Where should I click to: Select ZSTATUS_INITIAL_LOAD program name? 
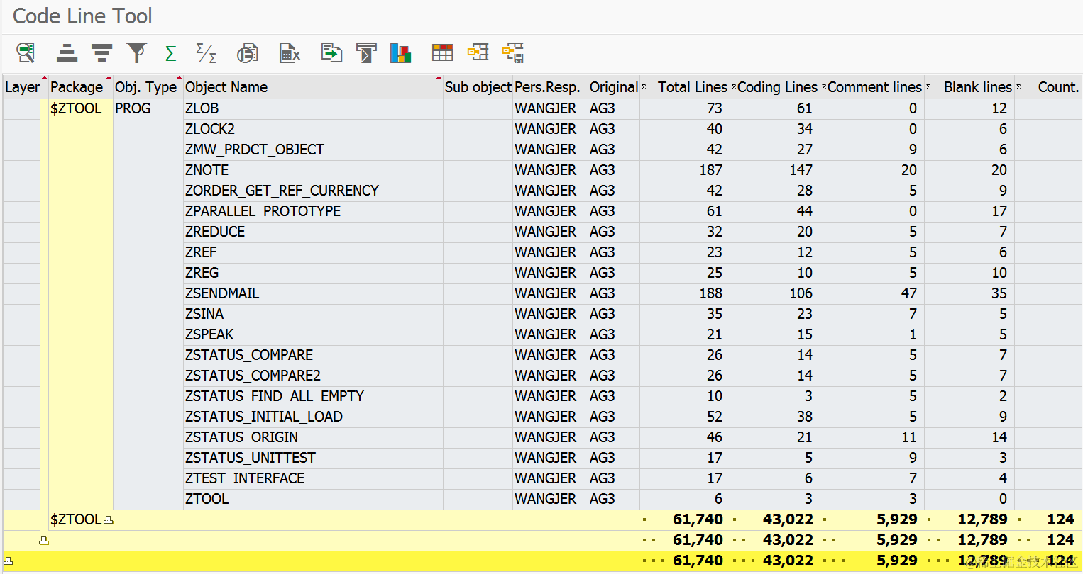coord(264,417)
